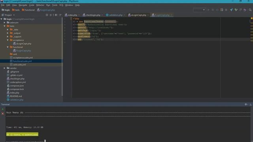Click the VCS Update Project icon
The width and height of the screenshot is (253, 142).
point(232,10)
